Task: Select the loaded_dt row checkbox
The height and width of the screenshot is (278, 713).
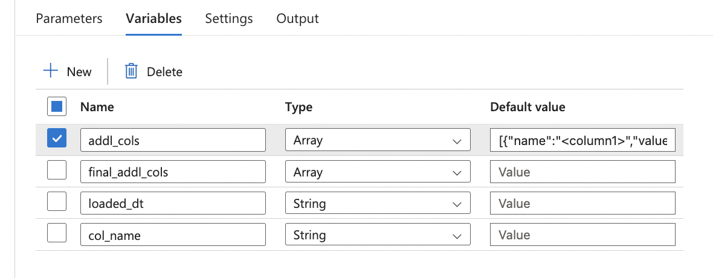Action: click(x=57, y=203)
